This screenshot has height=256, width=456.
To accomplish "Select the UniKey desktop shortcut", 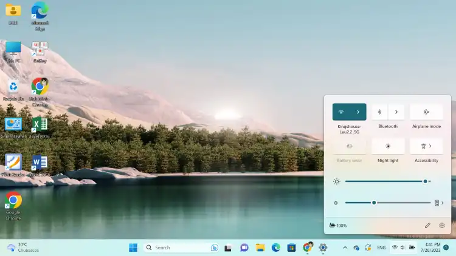I will (40, 52).
